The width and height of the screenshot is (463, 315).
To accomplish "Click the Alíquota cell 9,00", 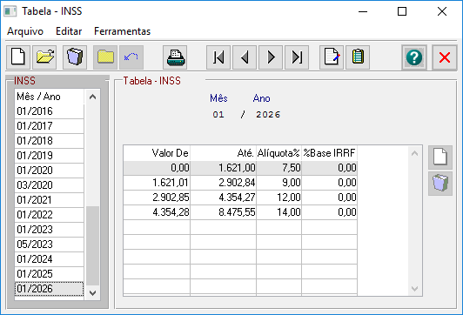I will click(x=278, y=183).
